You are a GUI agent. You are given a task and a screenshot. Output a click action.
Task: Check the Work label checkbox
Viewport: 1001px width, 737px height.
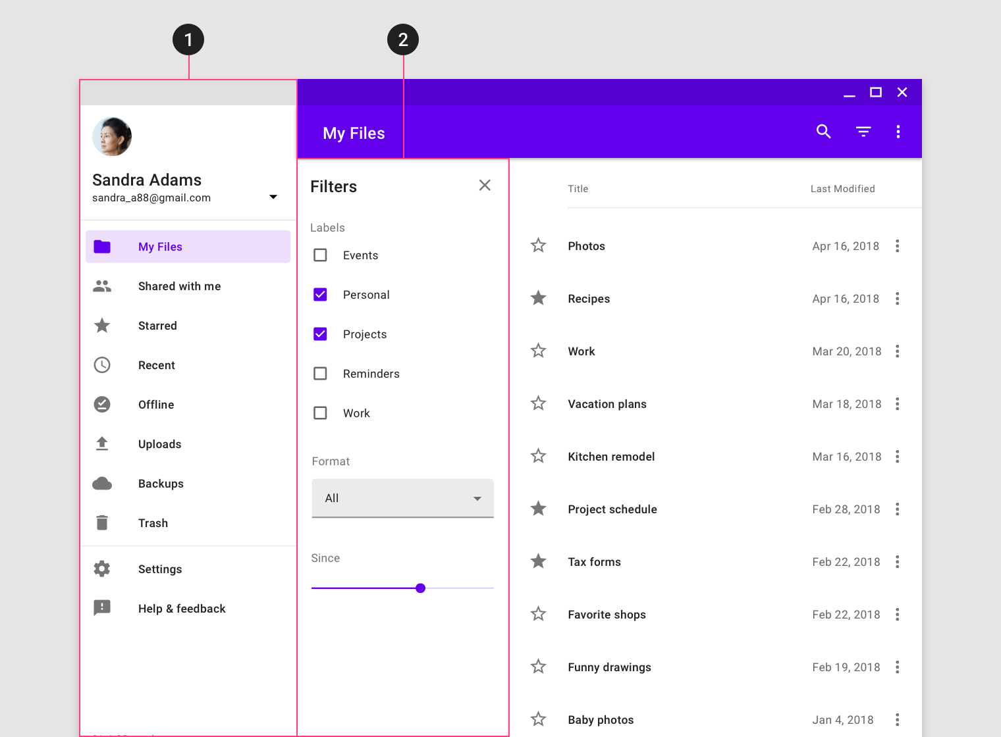[320, 413]
